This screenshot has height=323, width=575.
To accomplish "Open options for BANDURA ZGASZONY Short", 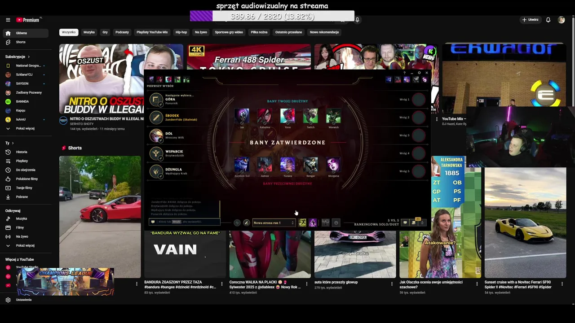I will (x=221, y=284).
